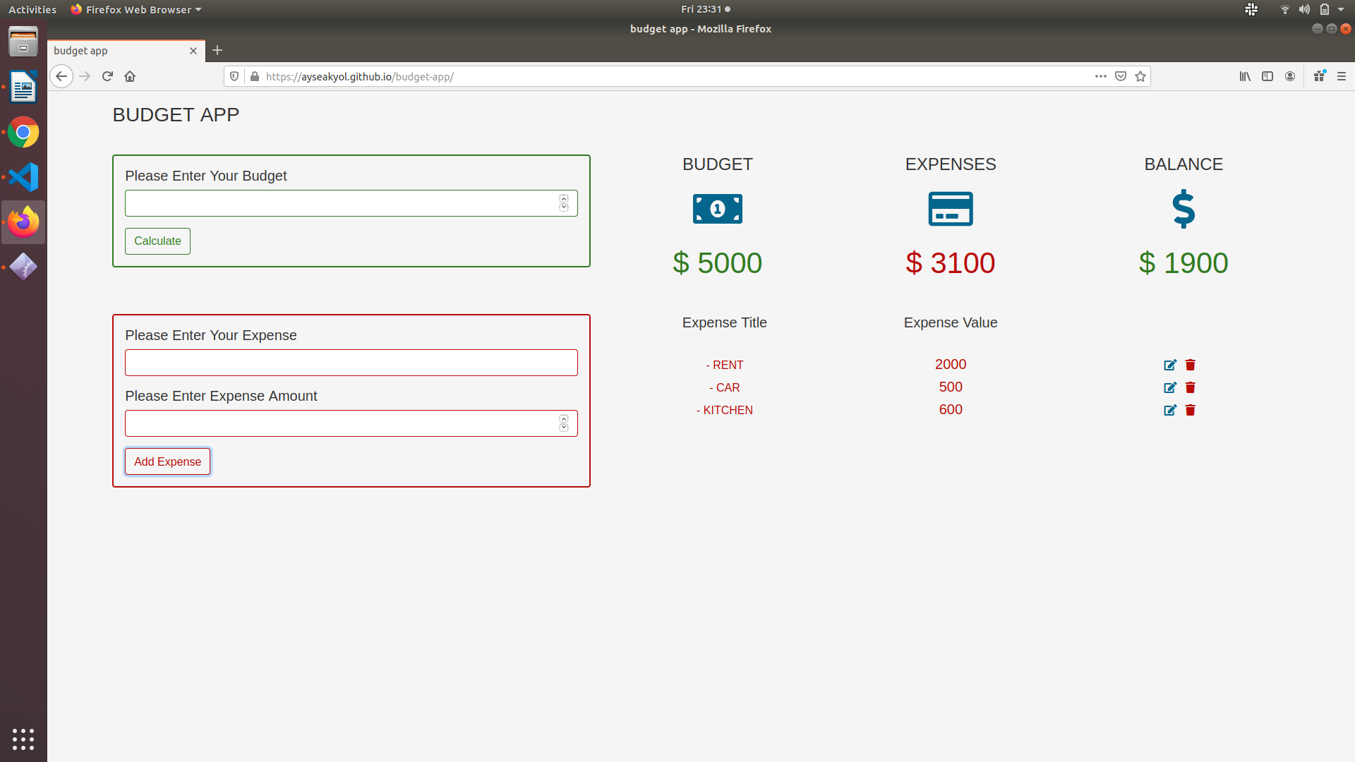Click the budget input field spinner up arrow
The width and height of the screenshot is (1355, 762).
564,199
